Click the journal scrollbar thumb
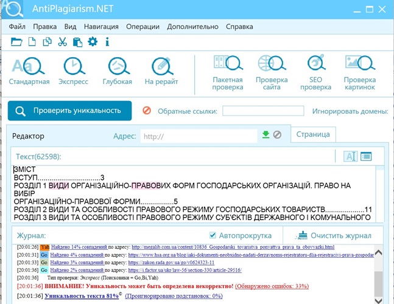 378,284
